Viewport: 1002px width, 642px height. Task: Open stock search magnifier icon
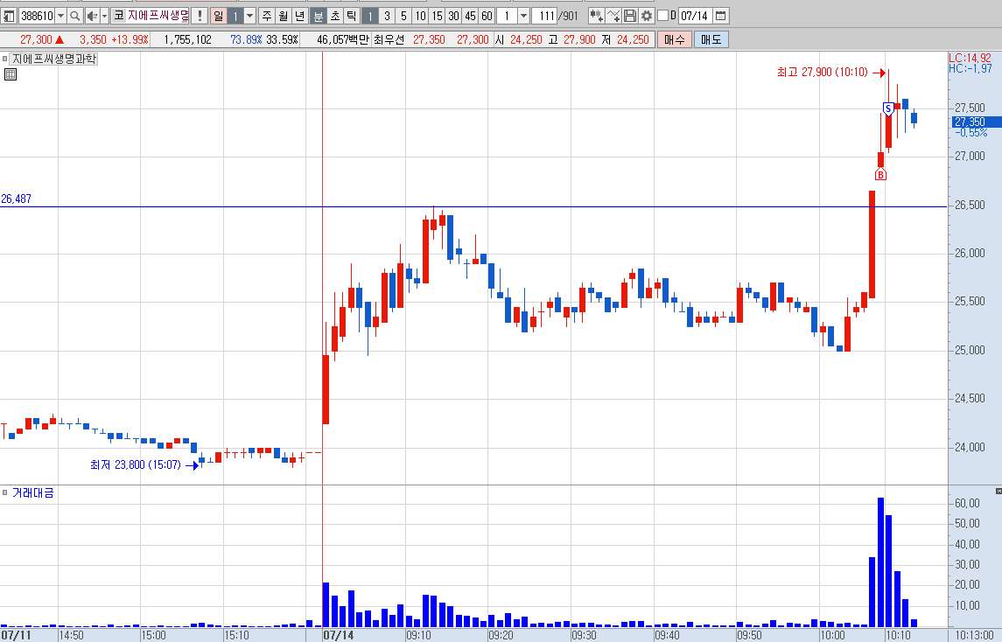[74, 16]
